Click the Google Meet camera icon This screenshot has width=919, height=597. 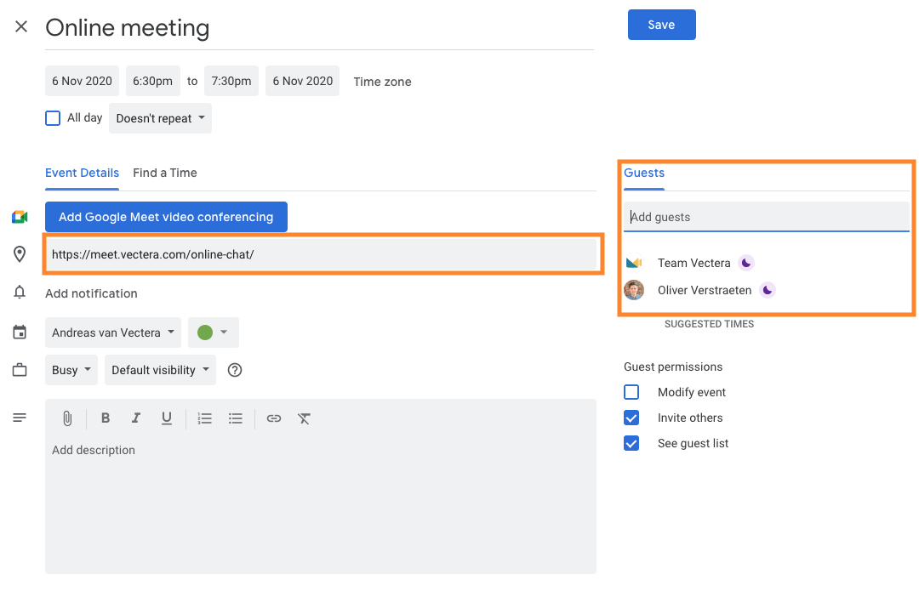[x=20, y=218]
